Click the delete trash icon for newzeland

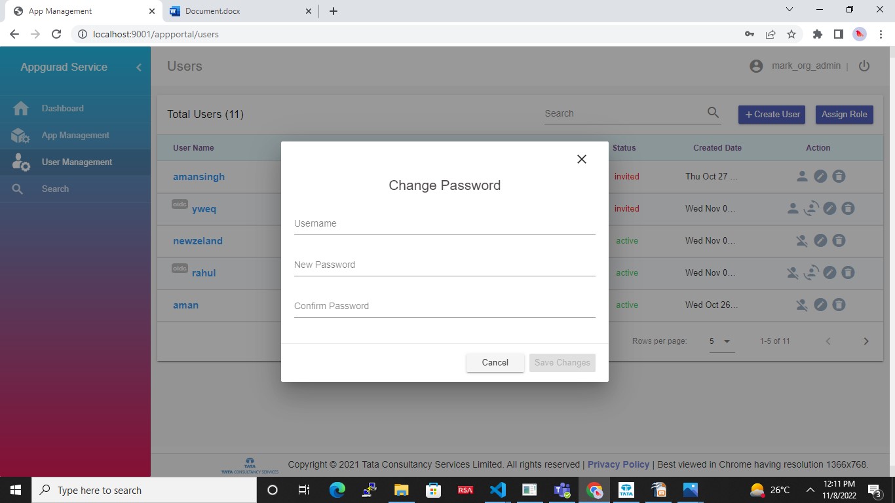click(x=839, y=240)
